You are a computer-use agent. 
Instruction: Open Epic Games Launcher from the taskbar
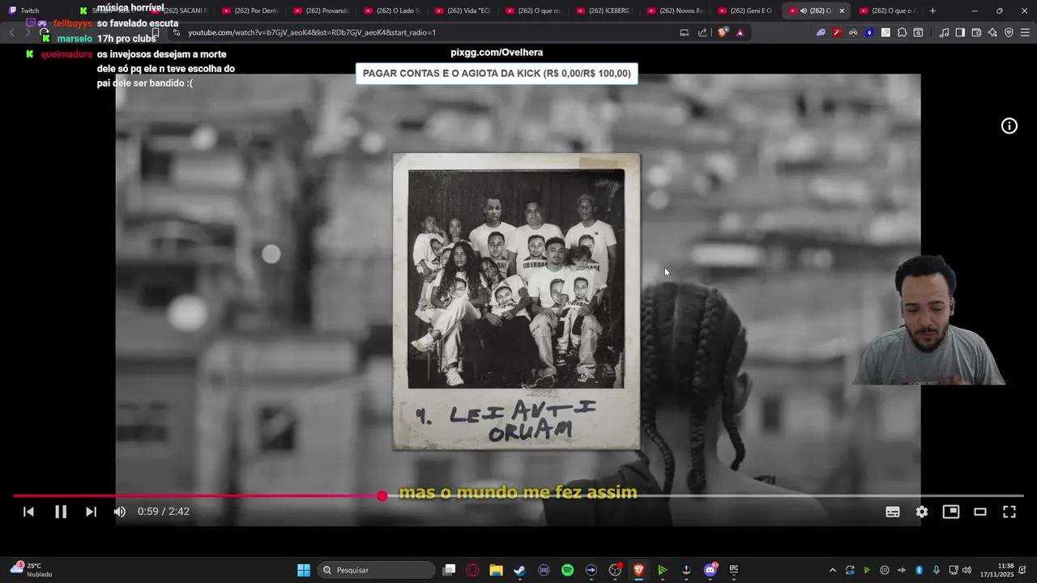coord(734,570)
